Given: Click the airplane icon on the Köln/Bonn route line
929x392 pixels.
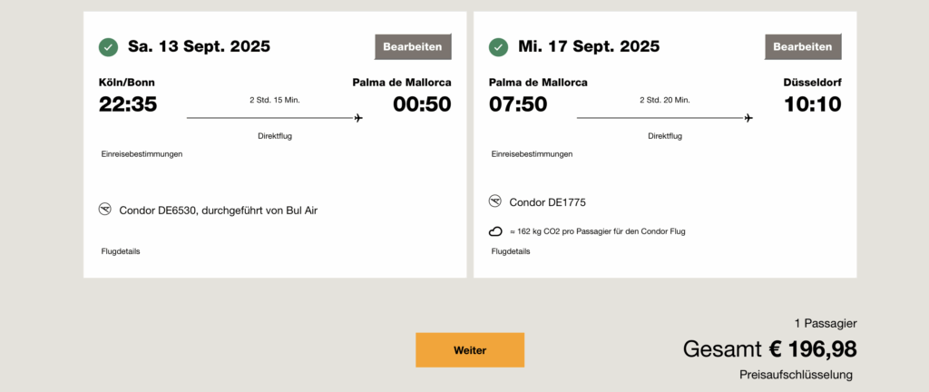Looking at the screenshot, I should click(358, 118).
